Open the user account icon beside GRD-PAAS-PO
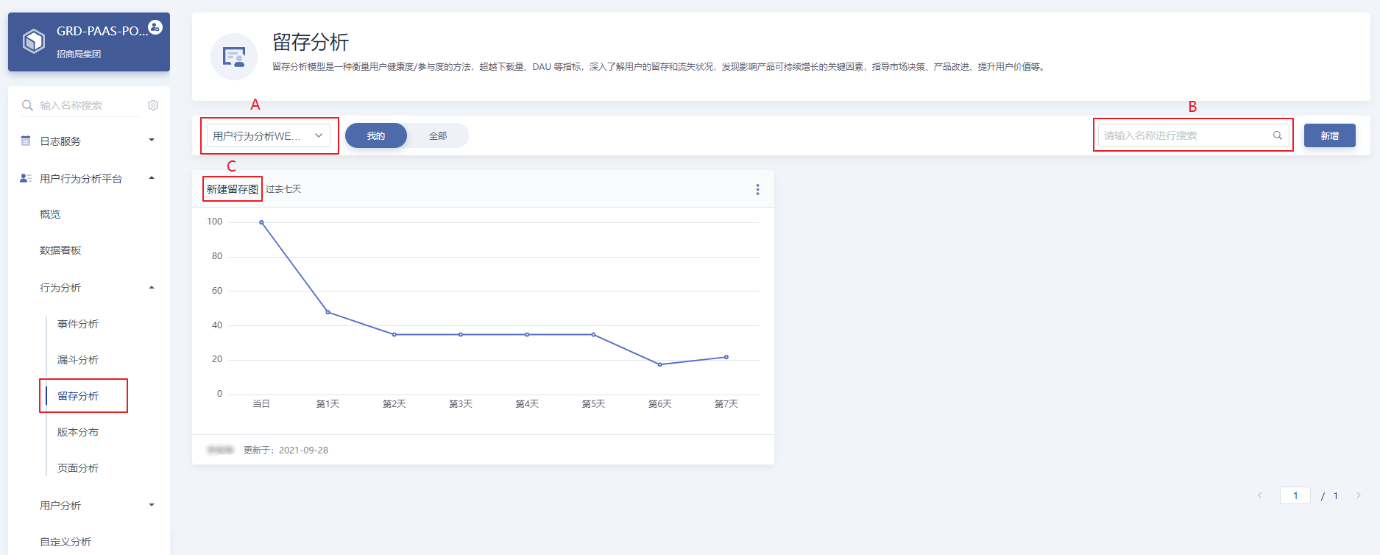The image size is (1380, 555). click(x=155, y=27)
